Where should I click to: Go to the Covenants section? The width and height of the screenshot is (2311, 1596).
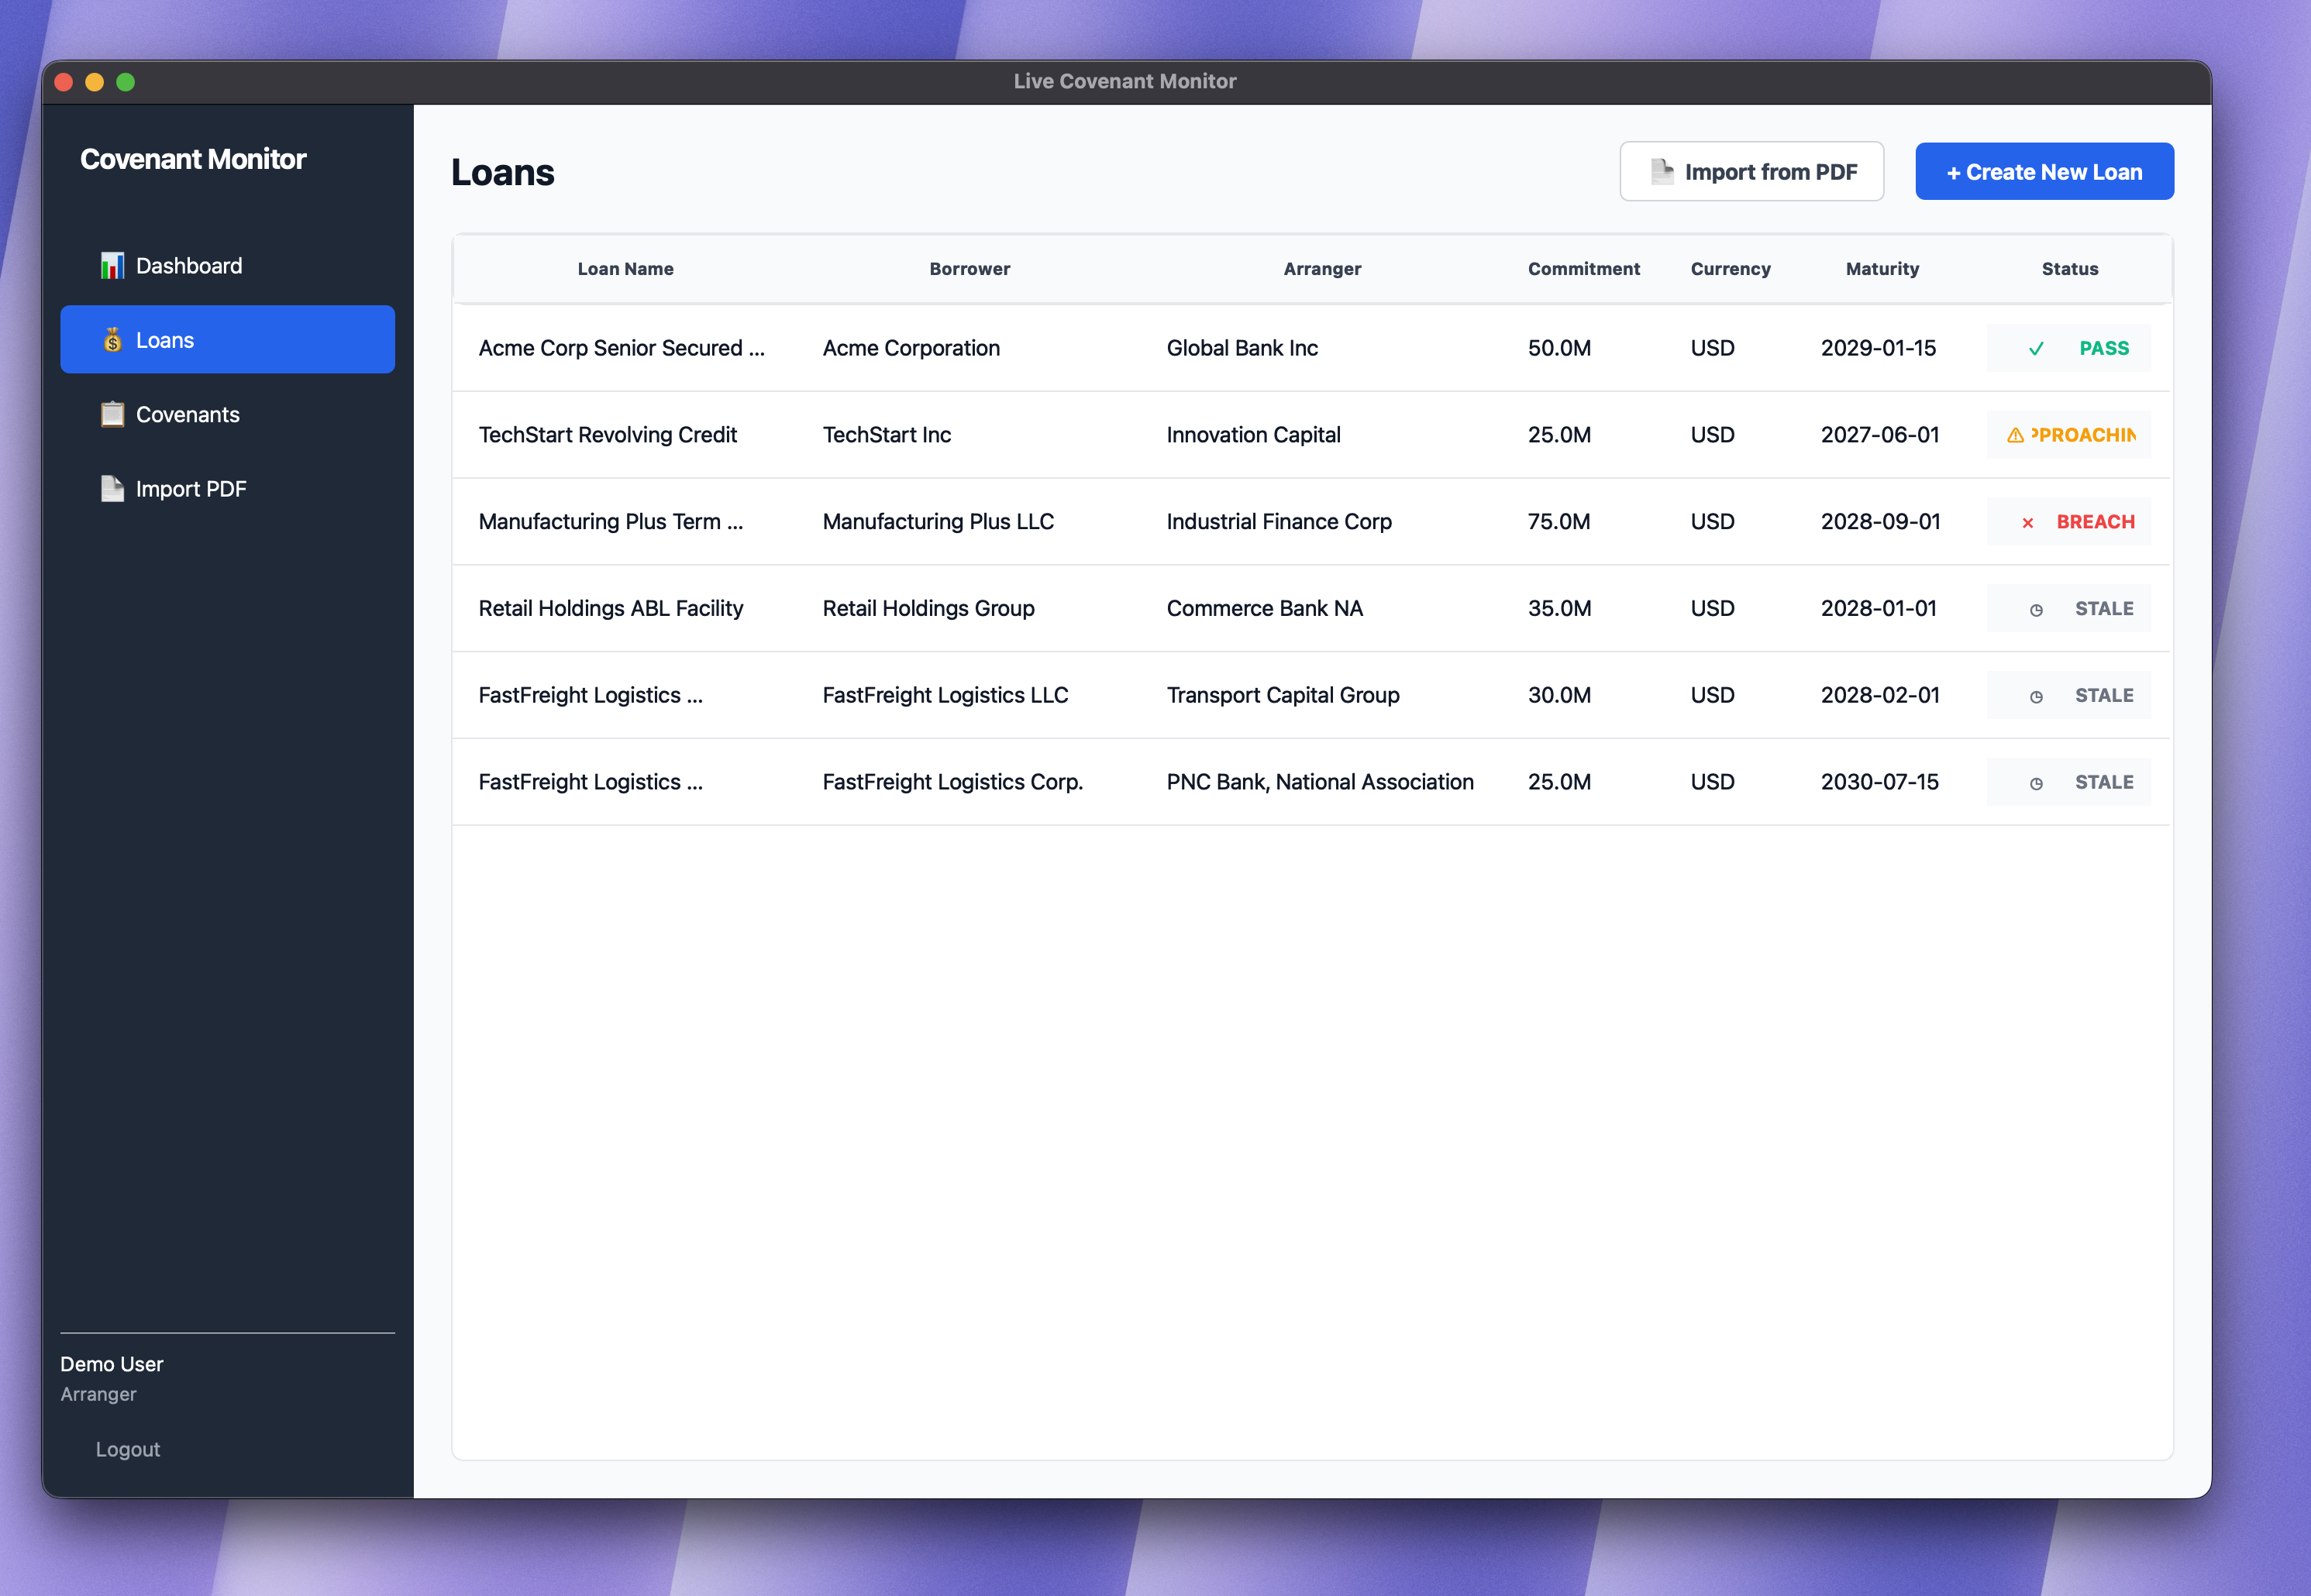pos(188,414)
